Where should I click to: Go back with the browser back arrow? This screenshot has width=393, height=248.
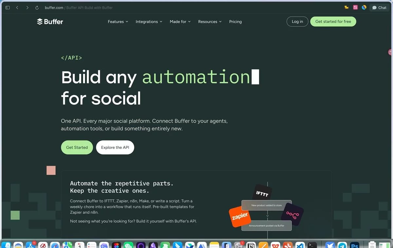click(x=17, y=8)
